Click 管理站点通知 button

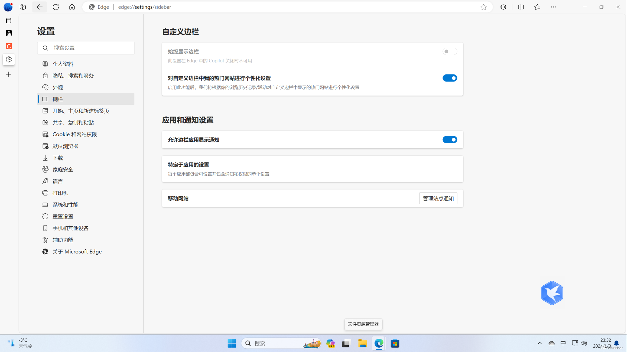(438, 199)
